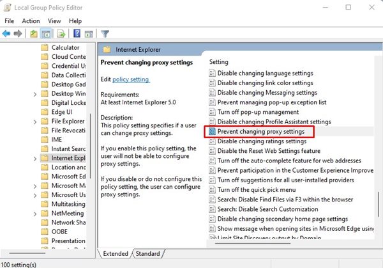This screenshot has width=383, height=268.
Task: Expand the Desktop Win tree node
Action: tap(35, 94)
